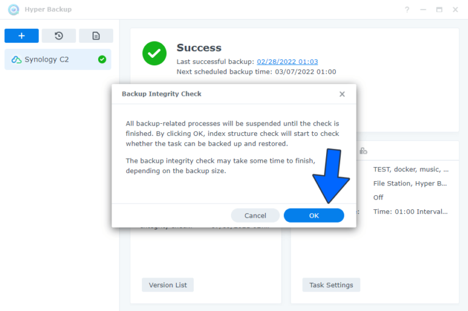Open the restore clock icon button
The image size is (468, 311).
click(x=58, y=36)
